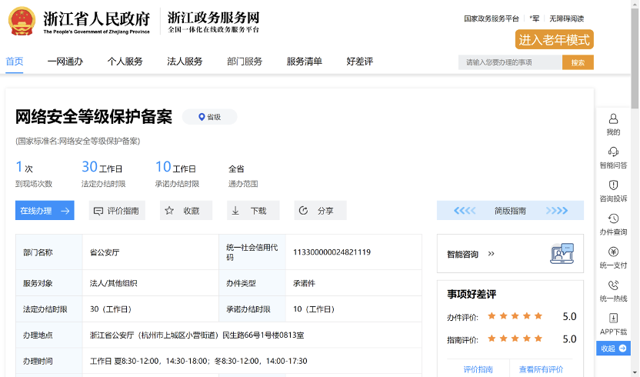Toggle 无障碍阅读 accessibility reading
Viewport: 640px width, 377px height.
click(566, 18)
